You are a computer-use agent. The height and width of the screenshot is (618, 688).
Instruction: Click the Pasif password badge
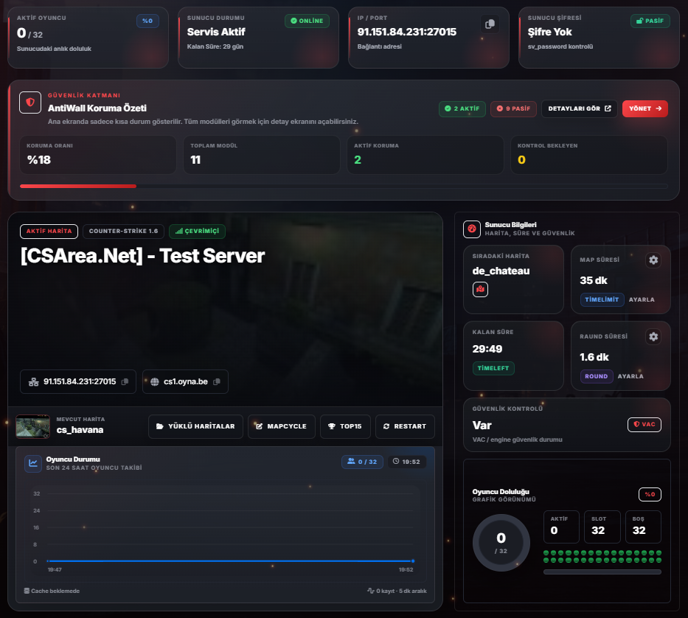650,21
